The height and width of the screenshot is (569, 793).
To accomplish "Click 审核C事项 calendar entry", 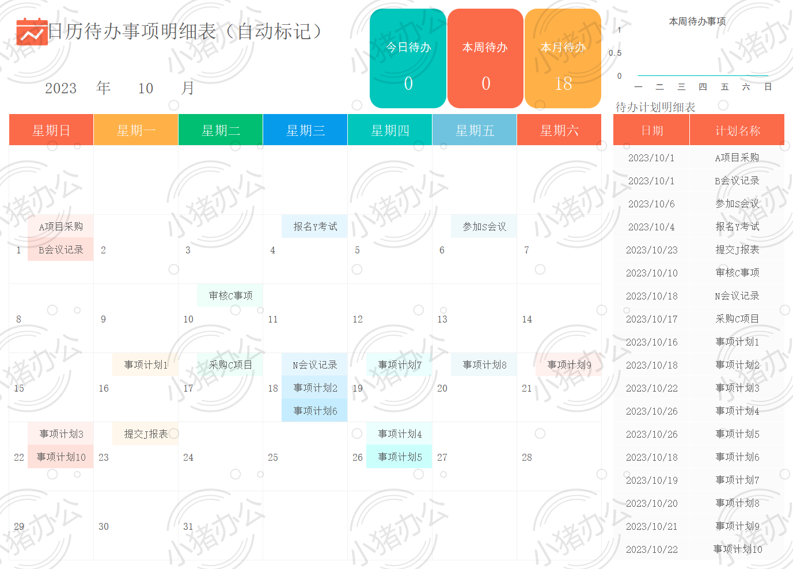I will pos(230,295).
